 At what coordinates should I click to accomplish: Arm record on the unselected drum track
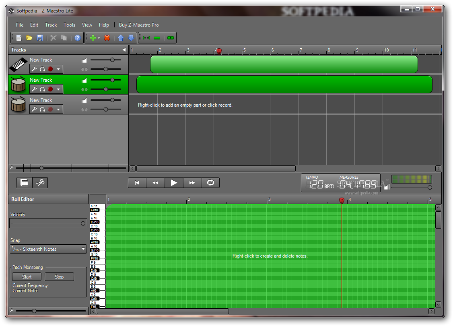[50, 109]
